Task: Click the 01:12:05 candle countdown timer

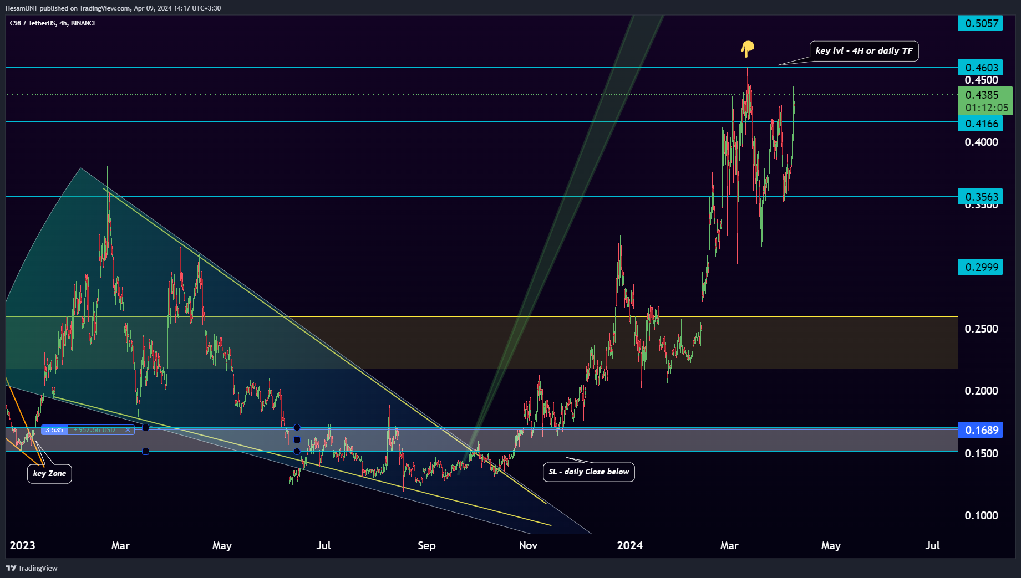Action: [987, 108]
